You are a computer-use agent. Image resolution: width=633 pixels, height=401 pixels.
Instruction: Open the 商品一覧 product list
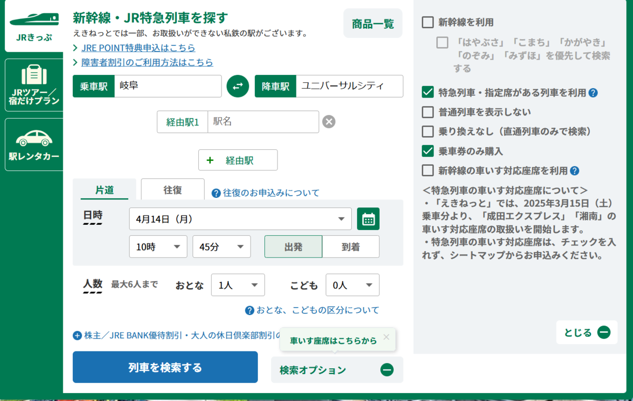coord(373,23)
